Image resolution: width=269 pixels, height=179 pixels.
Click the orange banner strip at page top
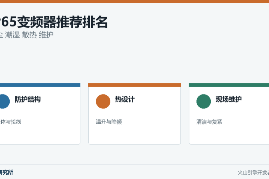pyautogui.click(x=134, y=2)
